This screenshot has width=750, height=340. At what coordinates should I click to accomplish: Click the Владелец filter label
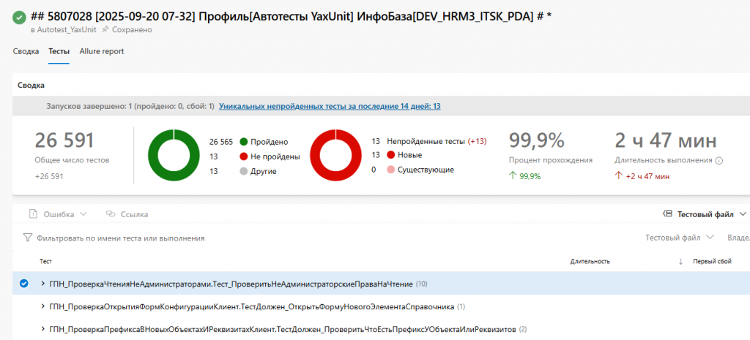738,238
